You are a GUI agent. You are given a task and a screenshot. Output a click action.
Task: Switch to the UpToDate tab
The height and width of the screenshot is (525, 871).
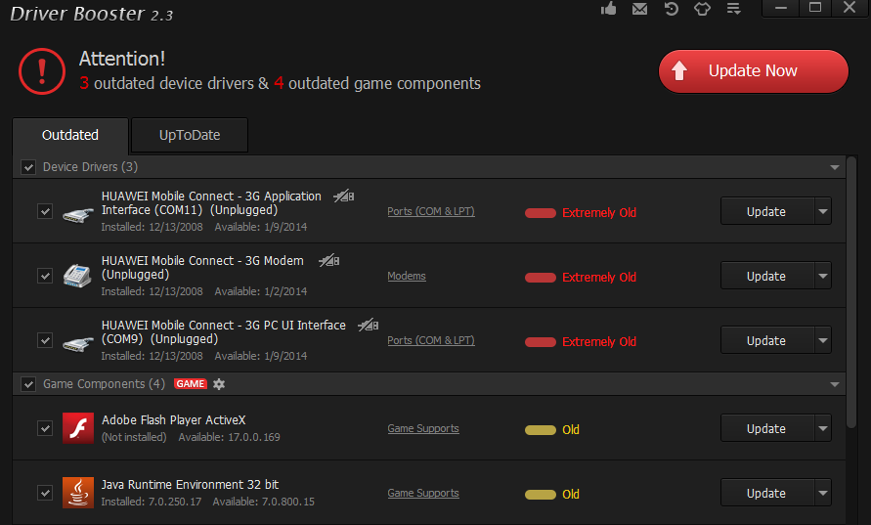pyautogui.click(x=190, y=135)
